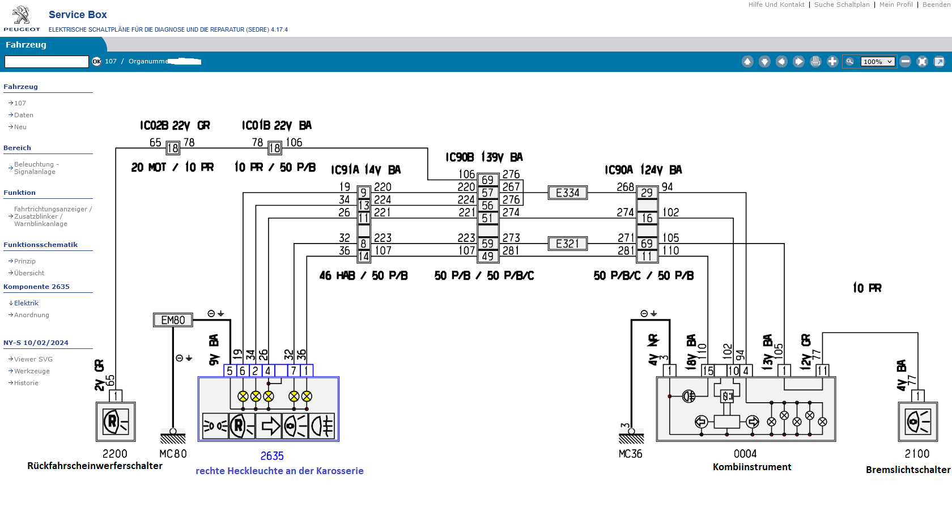
Task: Open Suche Schaltplan in top menu
Action: point(841,5)
